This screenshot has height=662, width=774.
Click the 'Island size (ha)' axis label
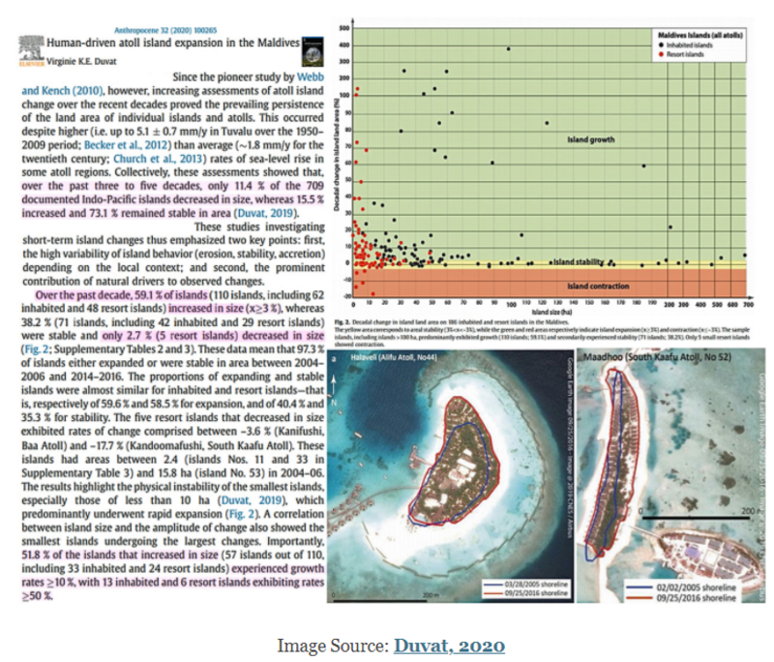(551, 312)
